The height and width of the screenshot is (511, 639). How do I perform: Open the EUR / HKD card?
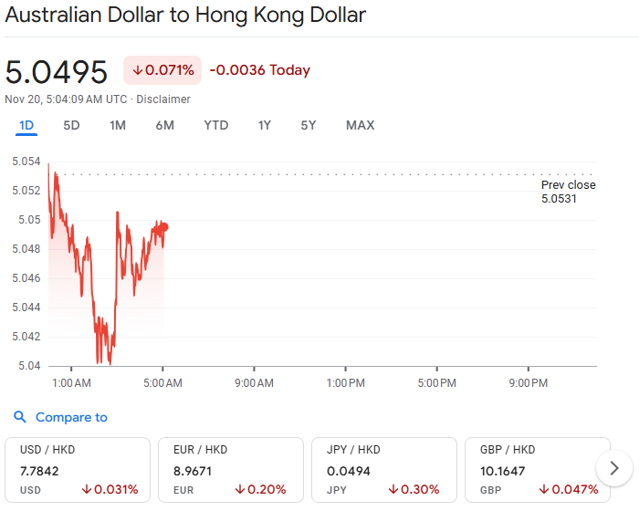pyautogui.click(x=231, y=470)
